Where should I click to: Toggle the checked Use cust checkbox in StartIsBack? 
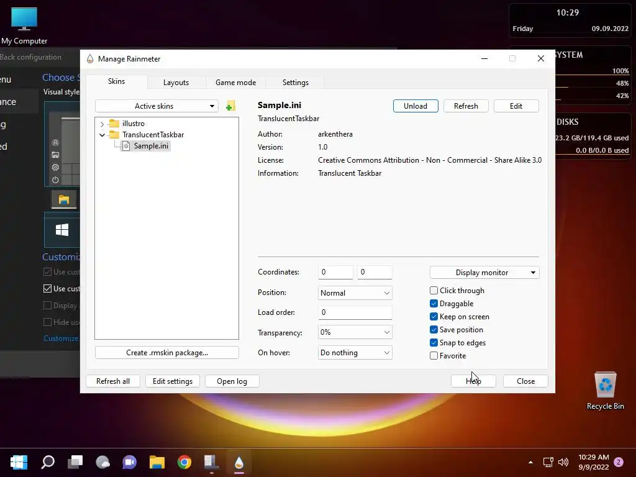point(47,288)
